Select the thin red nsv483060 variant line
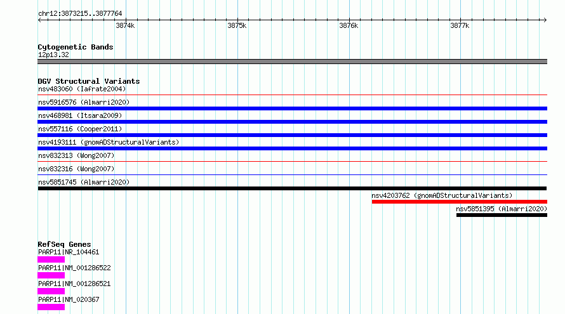 click(x=292, y=95)
